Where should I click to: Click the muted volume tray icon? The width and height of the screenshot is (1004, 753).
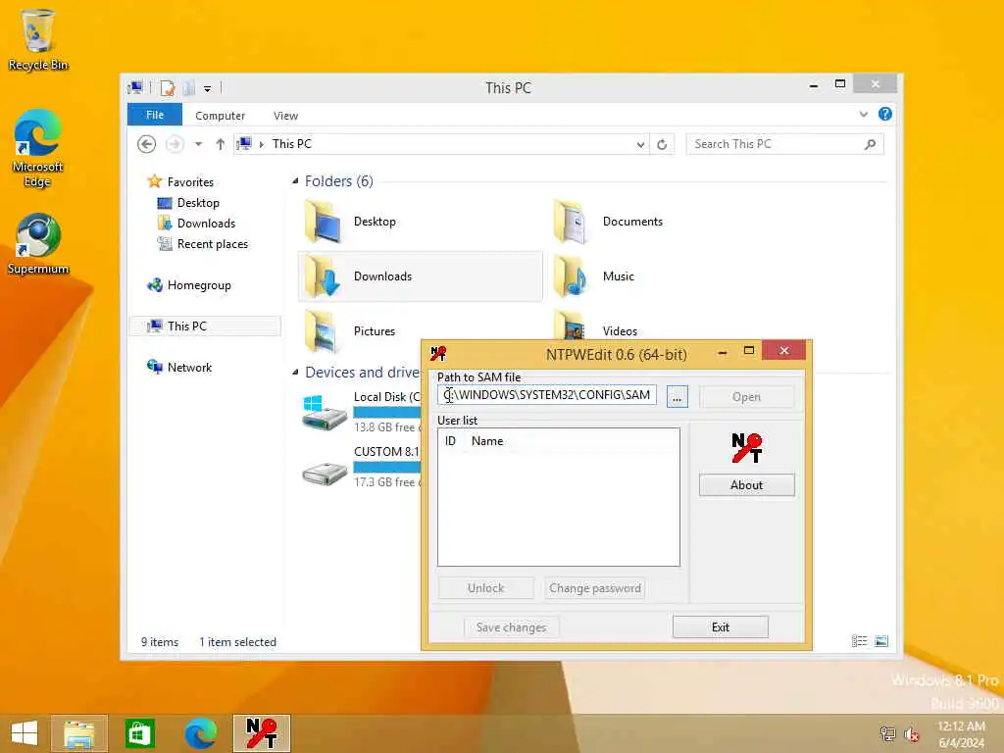tap(912, 733)
